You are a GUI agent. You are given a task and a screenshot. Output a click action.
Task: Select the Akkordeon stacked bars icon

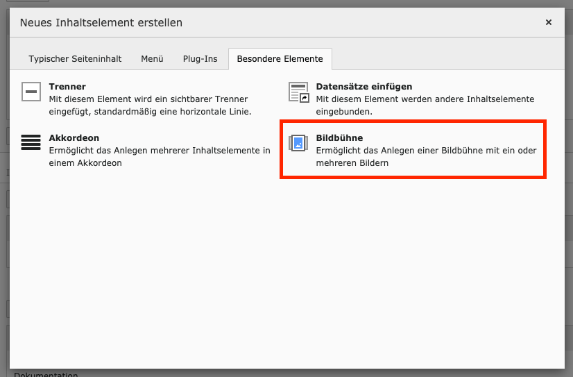(31, 143)
